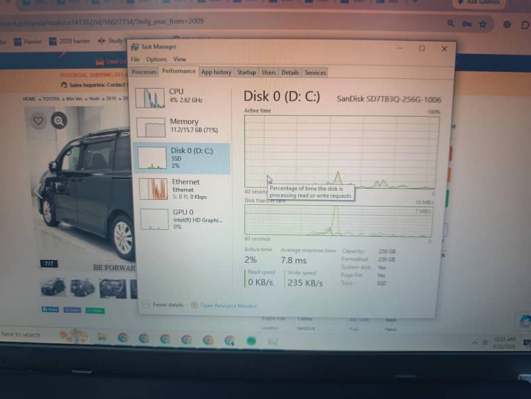The width and height of the screenshot is (531, 399).
Task: Click the Chrome address bar URL
Action: [102, 22]
